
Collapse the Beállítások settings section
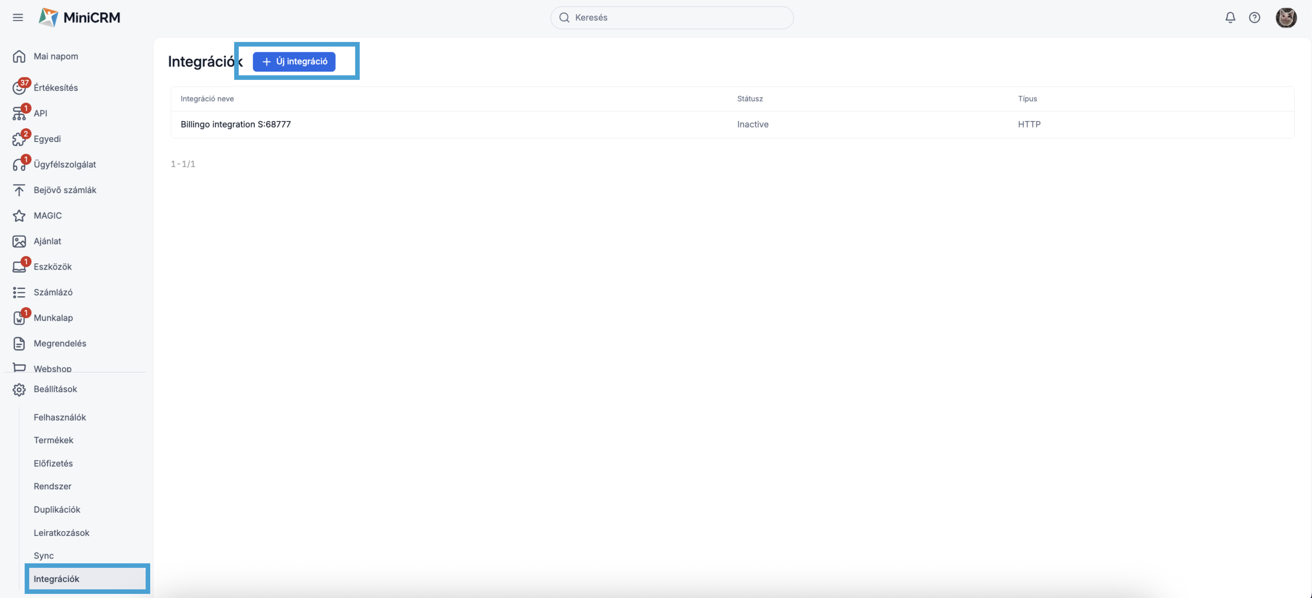[x=55, y=389]
